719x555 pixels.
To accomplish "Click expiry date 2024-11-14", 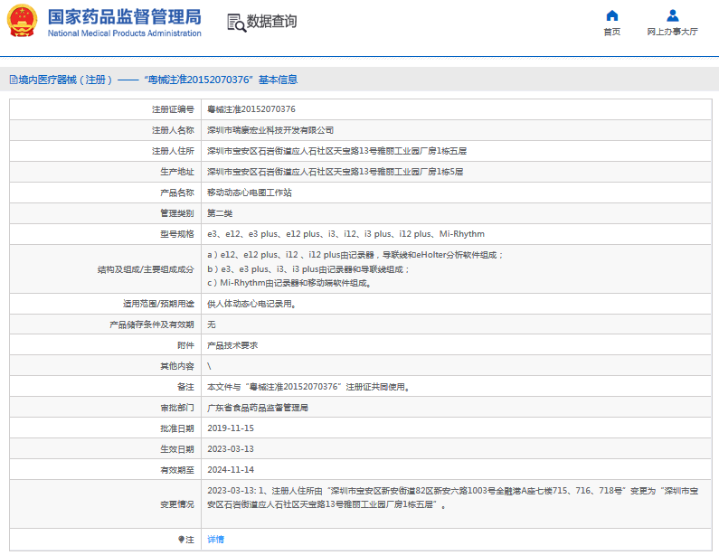I will click(231, 470).
